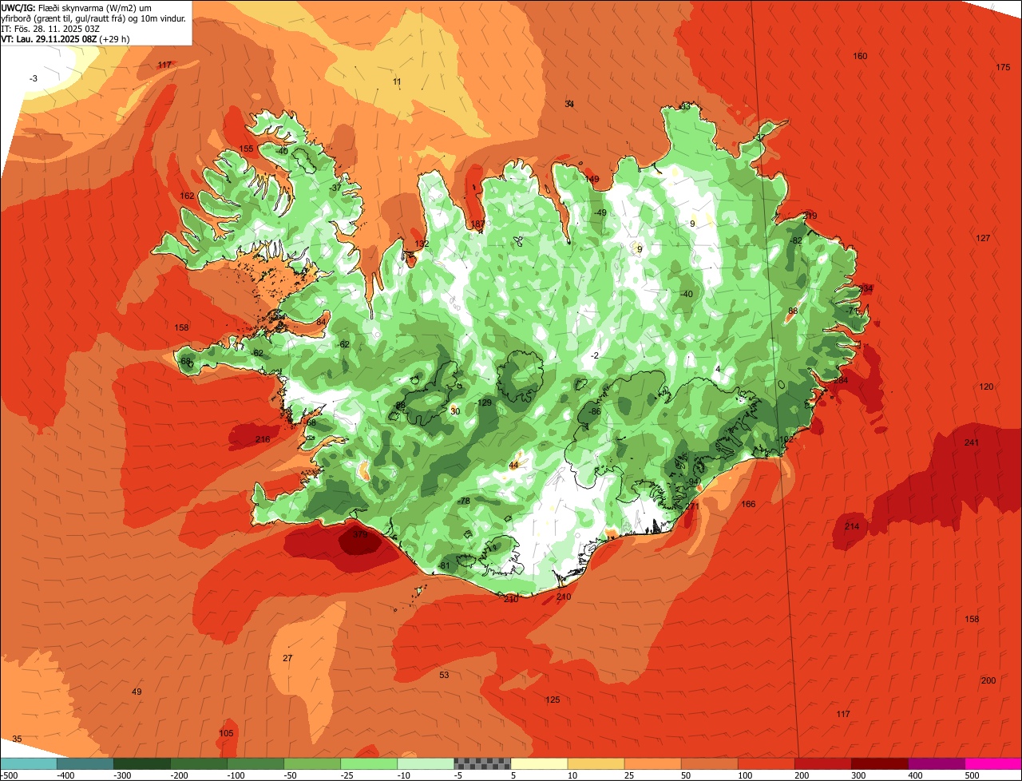
Task: Click the red-orange 100 to 200 legend swatch
Action: pyautogui.click(x=766, y=763)
